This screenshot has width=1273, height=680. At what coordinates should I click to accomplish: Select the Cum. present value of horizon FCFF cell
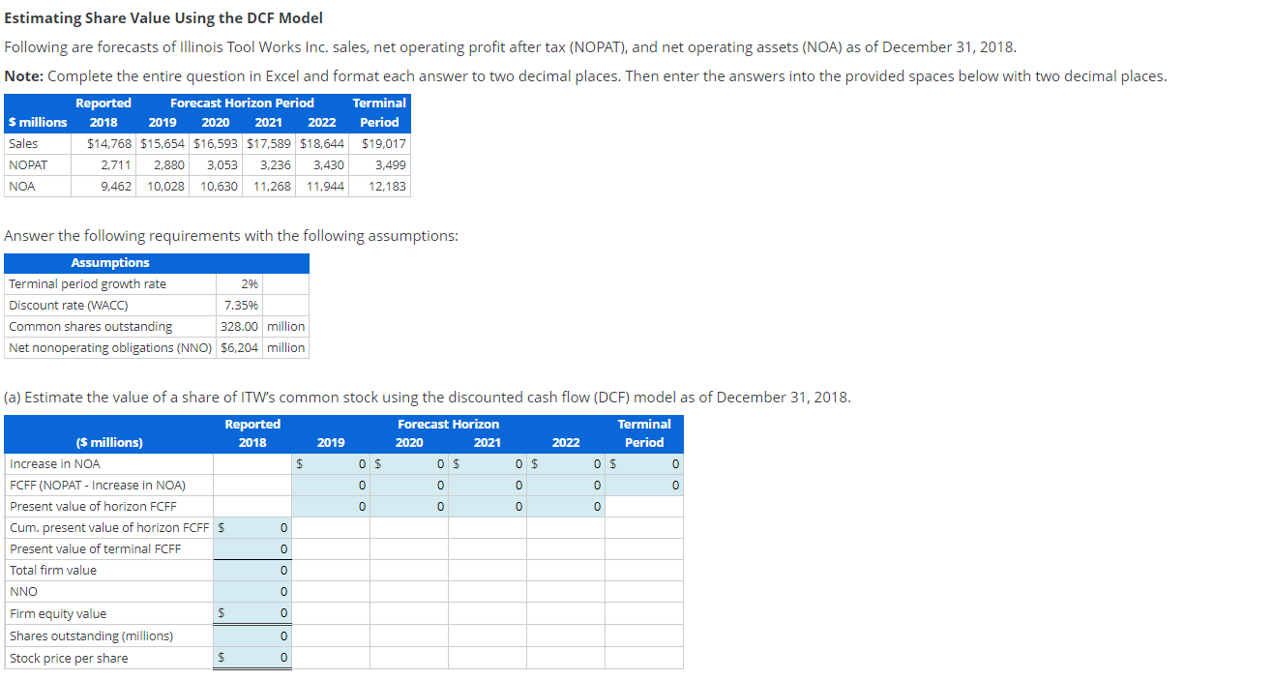point(253,527)
